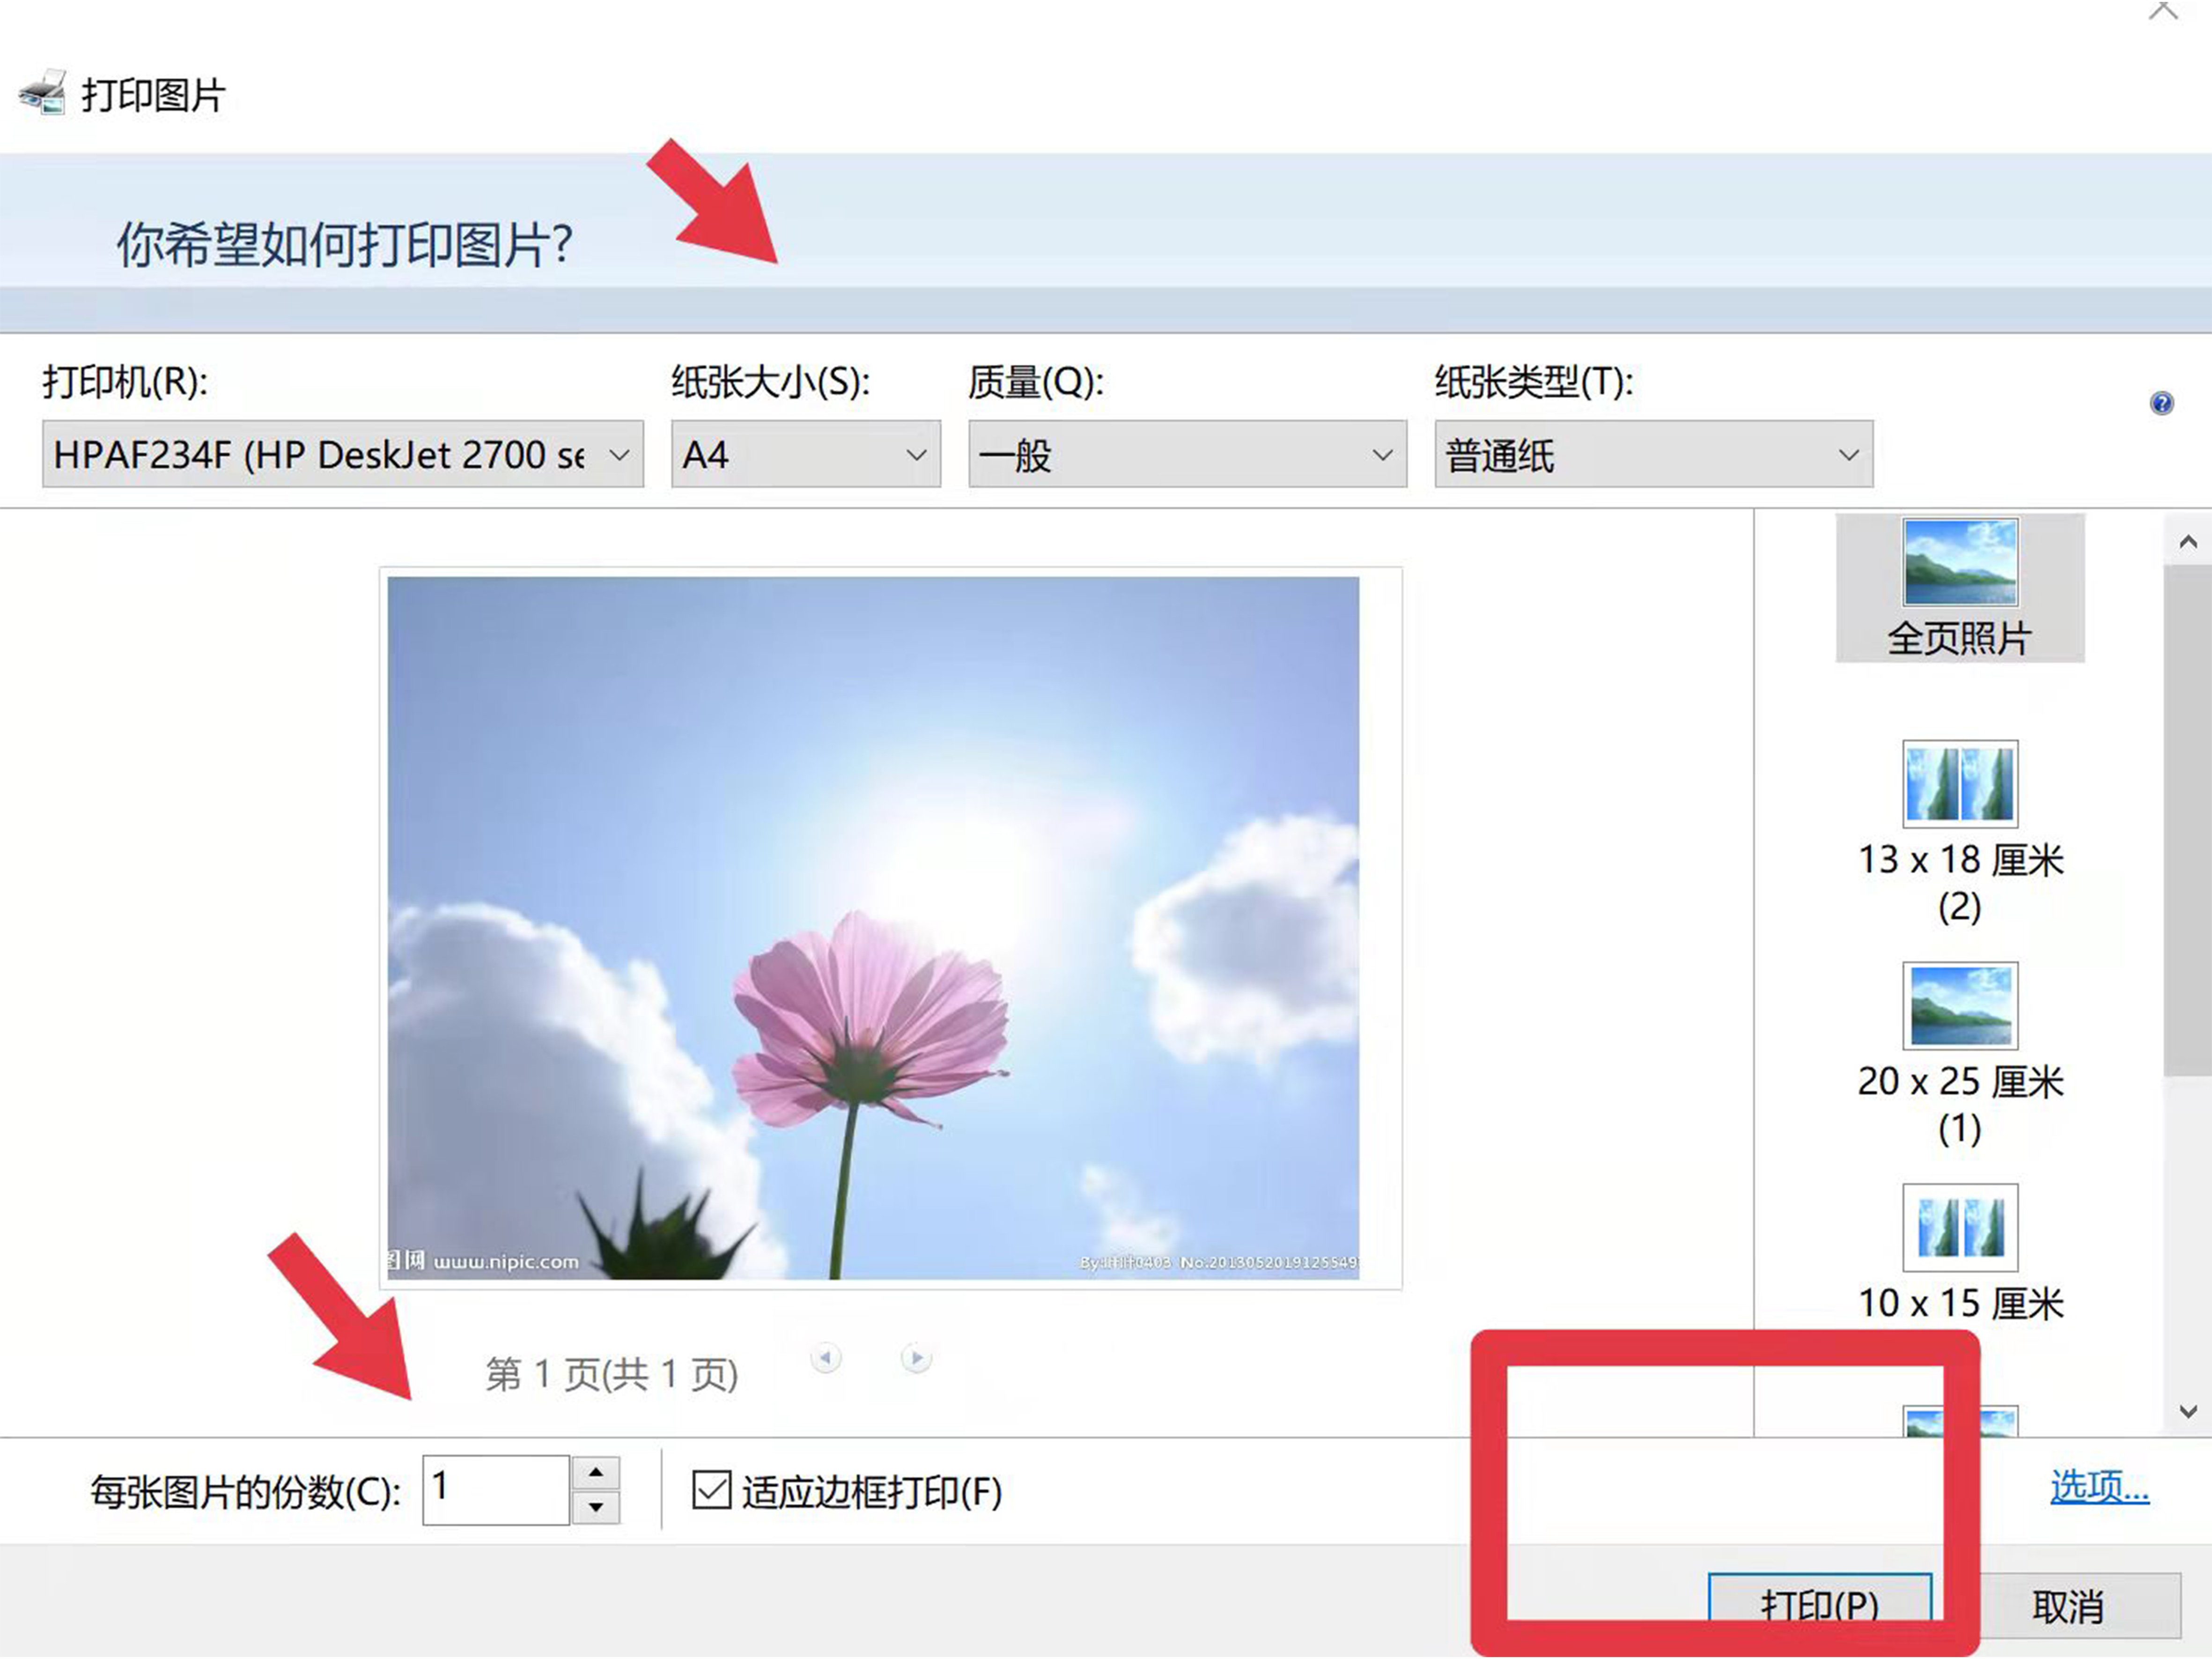Open the 纸张大小 A4 dropdown
Viewport: 2212px width, 1659px height.
[x=805, y=455]
